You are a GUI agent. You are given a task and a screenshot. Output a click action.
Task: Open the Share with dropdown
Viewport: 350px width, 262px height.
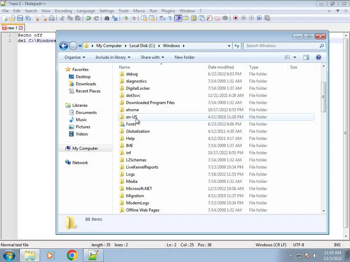pos(152,57)
